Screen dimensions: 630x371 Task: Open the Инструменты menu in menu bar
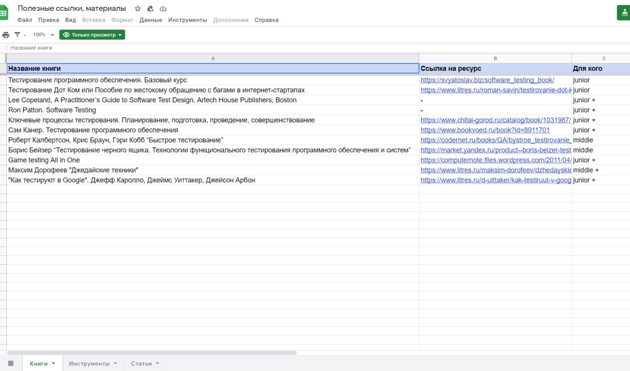tap(188, 20)
